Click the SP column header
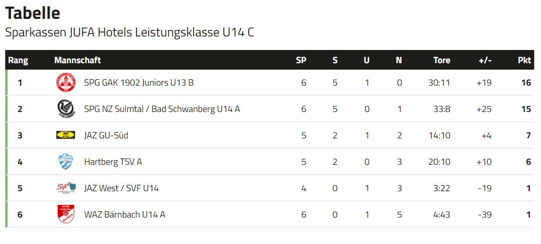541x244 pixels. click(301, 60)
